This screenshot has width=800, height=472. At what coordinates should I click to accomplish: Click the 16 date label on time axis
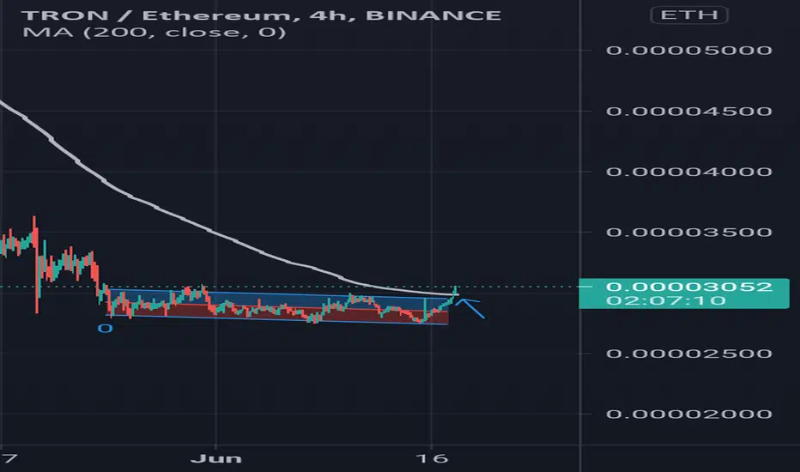click(x=432, y=458)
